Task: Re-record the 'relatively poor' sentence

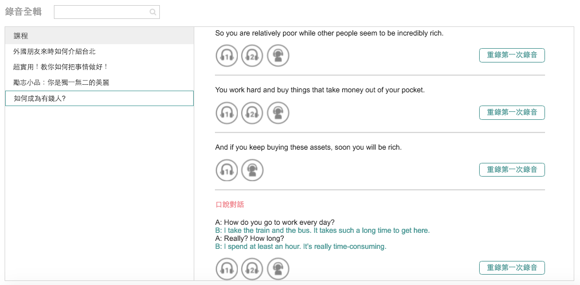Action: point(512,56)
